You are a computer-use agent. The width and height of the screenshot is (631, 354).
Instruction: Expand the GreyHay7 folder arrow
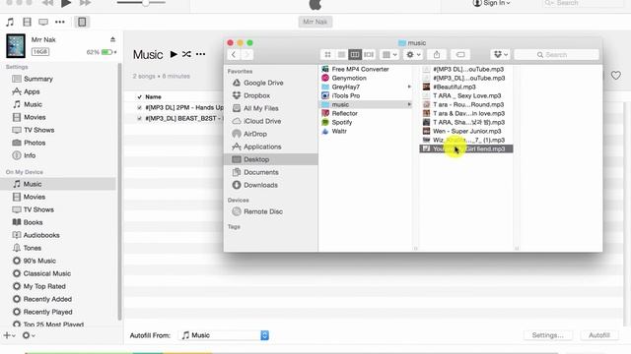409,87
